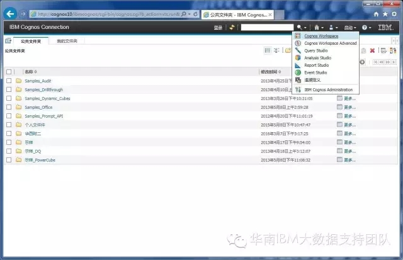Click the red delete X icon
403x260 pixels.
[372, 50]
